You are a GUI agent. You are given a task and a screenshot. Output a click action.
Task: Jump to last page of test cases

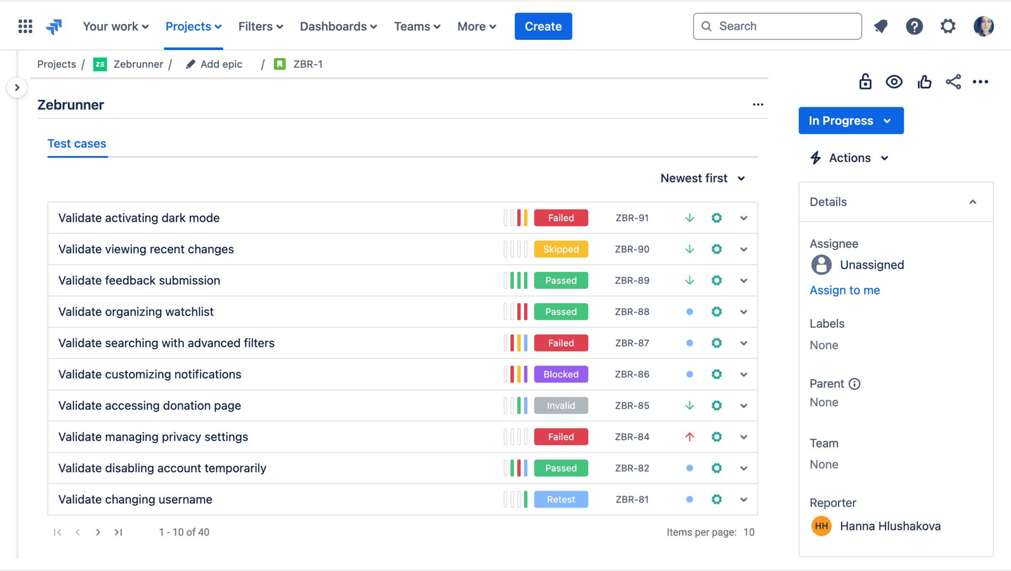[118, 532]
